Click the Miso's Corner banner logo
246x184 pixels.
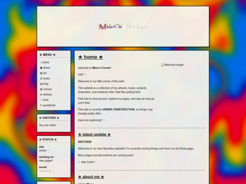tap(123, 27)
